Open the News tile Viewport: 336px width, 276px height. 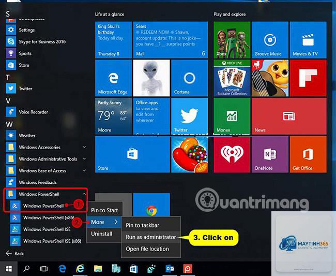(x=289, y=116)
